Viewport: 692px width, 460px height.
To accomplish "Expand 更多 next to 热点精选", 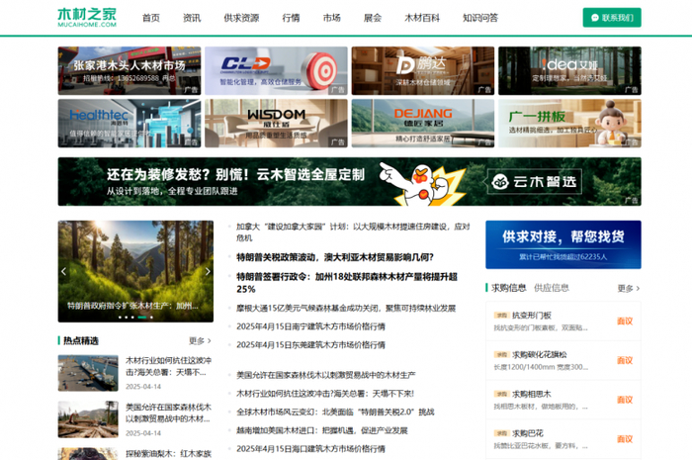I will click(x=200, y=341).
